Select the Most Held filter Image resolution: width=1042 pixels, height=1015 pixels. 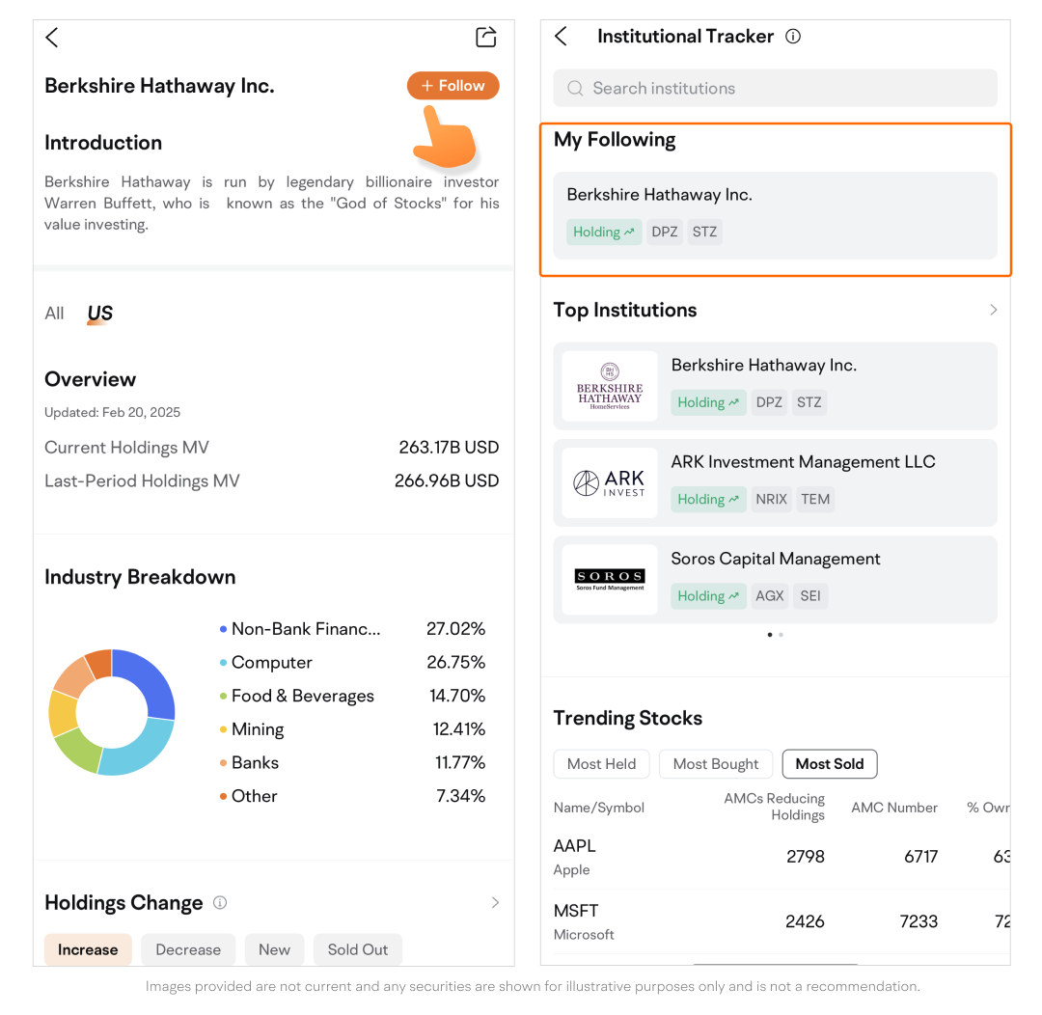point(601,764)
